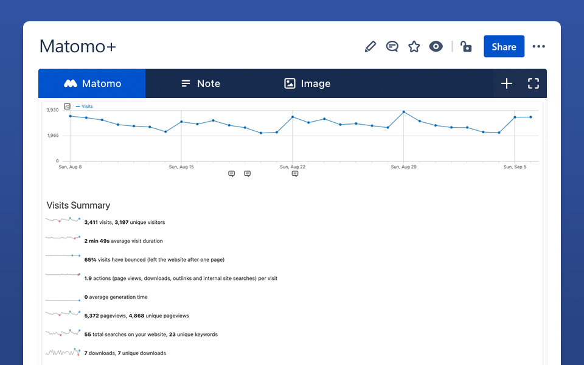Click sparkline beside visits have bounced
This screenshot has height=365, width=584.
[63, 256]
